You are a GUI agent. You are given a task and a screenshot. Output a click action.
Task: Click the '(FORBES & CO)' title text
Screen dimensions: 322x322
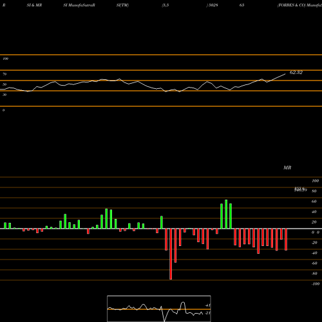(291, 5)
